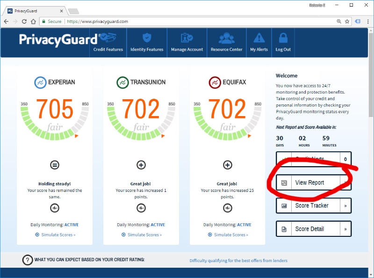Open the Credit Features menu
374x278 pixels.
pyautogui.click(x=108, y=43)
